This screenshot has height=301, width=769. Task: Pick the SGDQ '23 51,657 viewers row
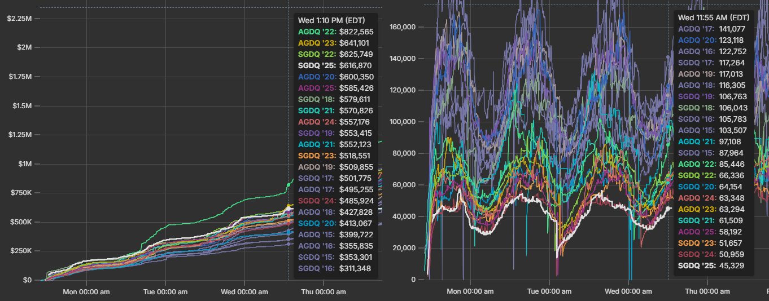[710, 243]
